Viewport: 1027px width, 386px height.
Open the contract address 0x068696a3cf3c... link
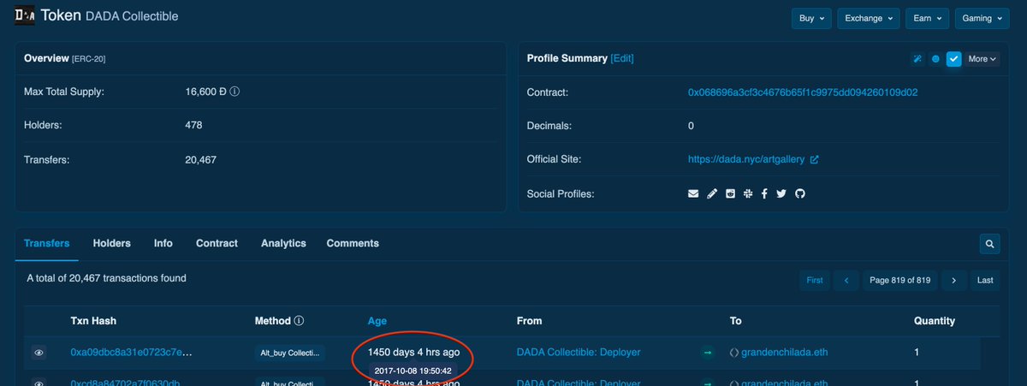click(x=803, y=92)
